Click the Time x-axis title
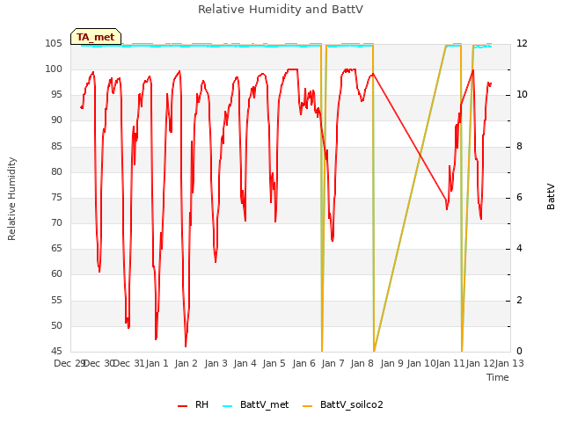The height and width of the screenshot is (422, 563). pos(498,377)
